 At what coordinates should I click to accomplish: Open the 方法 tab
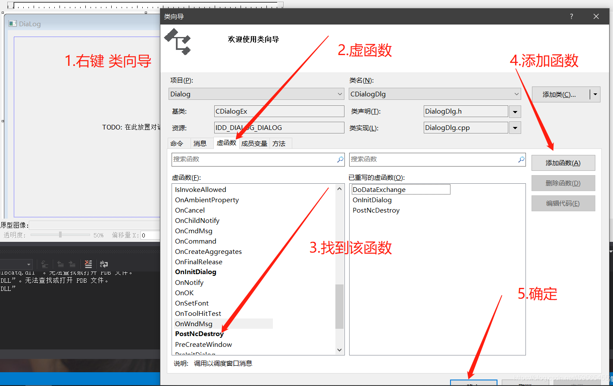click(279, 143)
